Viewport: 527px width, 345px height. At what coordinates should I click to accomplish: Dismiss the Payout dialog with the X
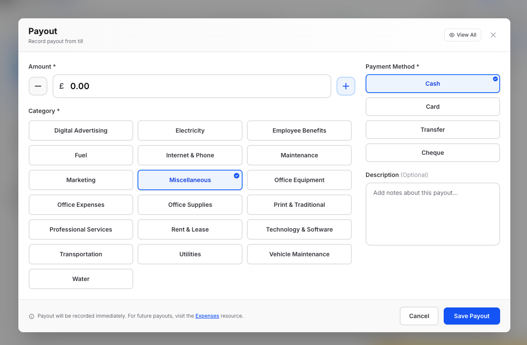point(493,35)
